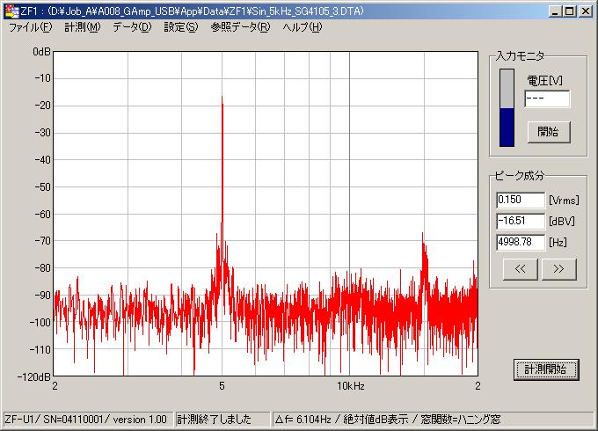Click status text 'Δf= 6.104Hz'

(303, 420)
